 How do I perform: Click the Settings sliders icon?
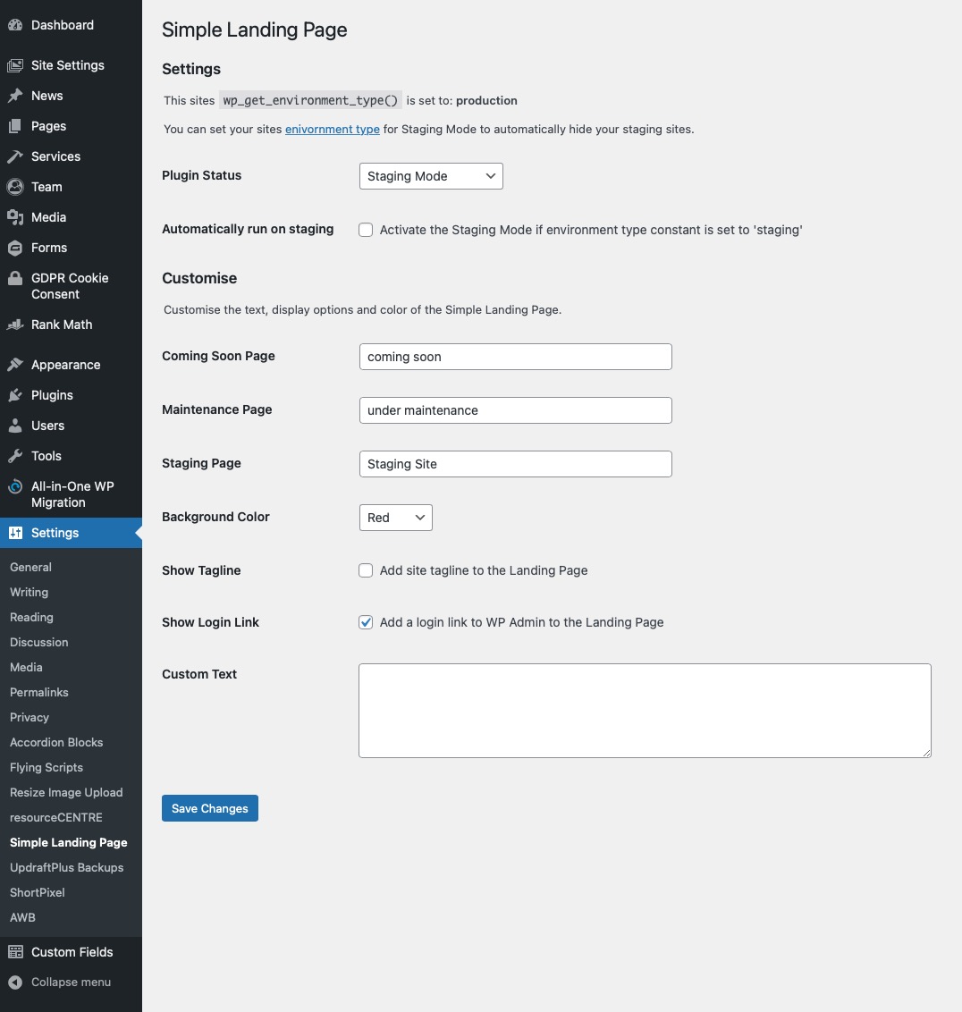click(15, 533)
